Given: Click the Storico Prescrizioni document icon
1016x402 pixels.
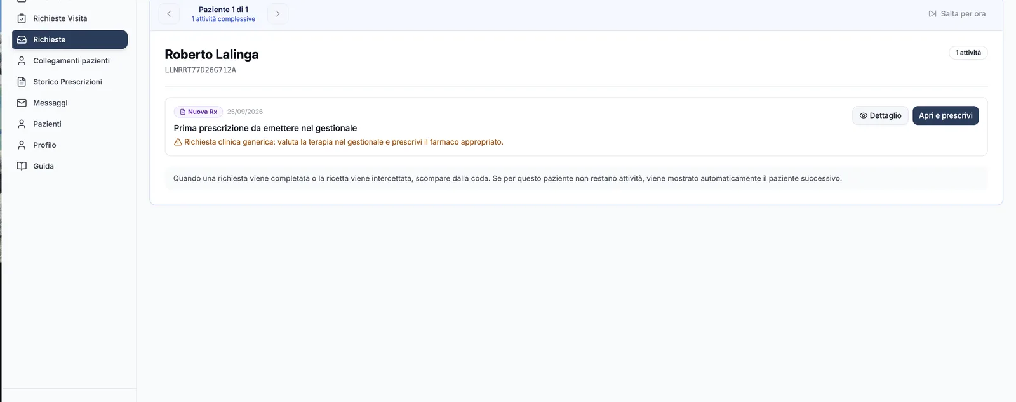Looking at the screenshot, I should 22,82.
